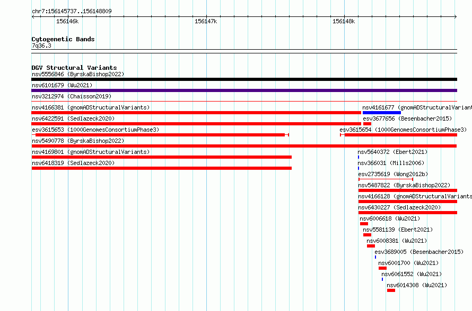Select the nsv6101679 (Wu2021) purple variant bar
The height and width of the screenshot is (311, 472).
pyautogui.click(x=244, y=90)
